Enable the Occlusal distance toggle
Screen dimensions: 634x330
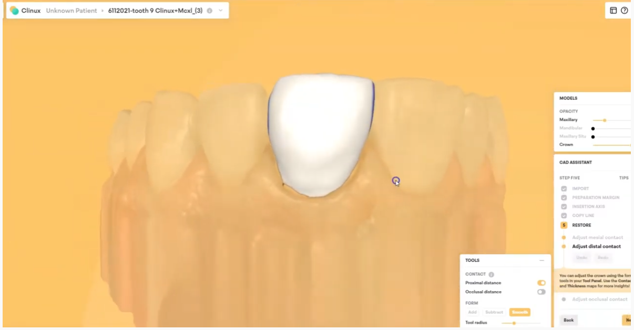541,292
